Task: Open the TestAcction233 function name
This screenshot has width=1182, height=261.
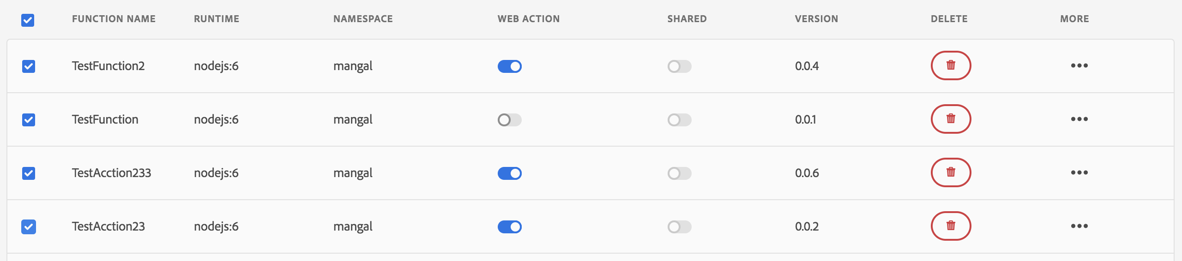Action: click(111, 173)
